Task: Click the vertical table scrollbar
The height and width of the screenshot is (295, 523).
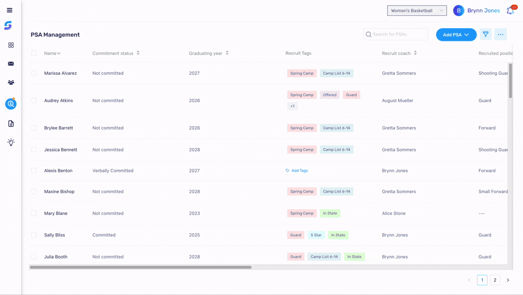Action: pos(510,81)
